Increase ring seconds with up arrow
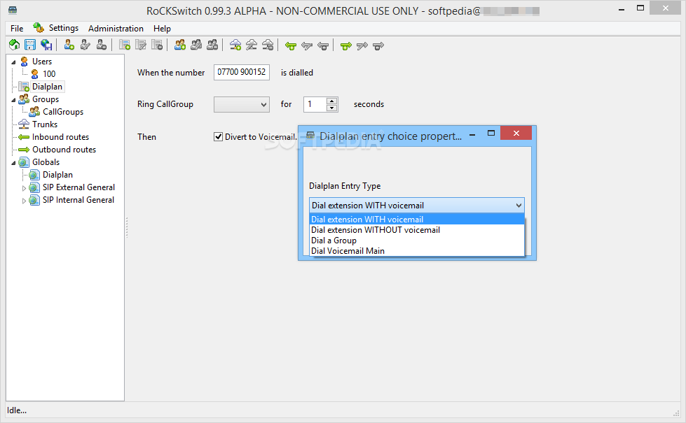Screen dimensions: 686x423 [332, 101]
